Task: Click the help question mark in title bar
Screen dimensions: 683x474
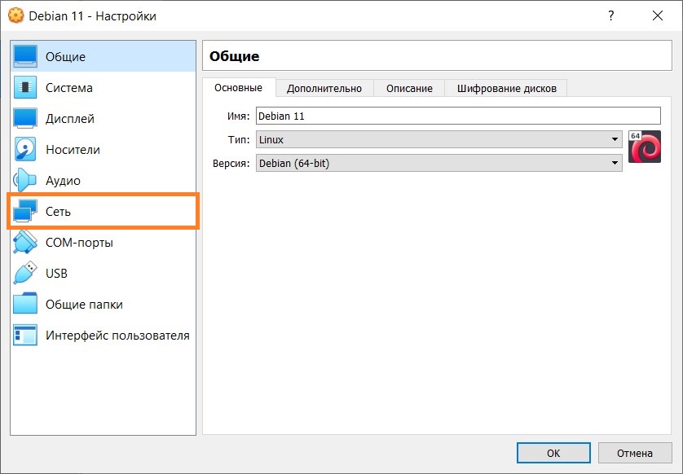Action: tap(610, 15)
